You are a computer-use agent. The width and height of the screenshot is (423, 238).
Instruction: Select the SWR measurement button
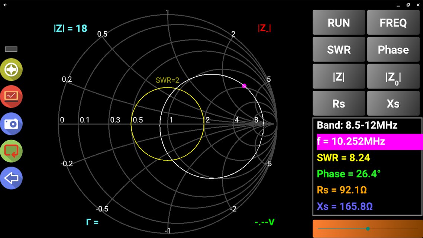coord(339,50)
